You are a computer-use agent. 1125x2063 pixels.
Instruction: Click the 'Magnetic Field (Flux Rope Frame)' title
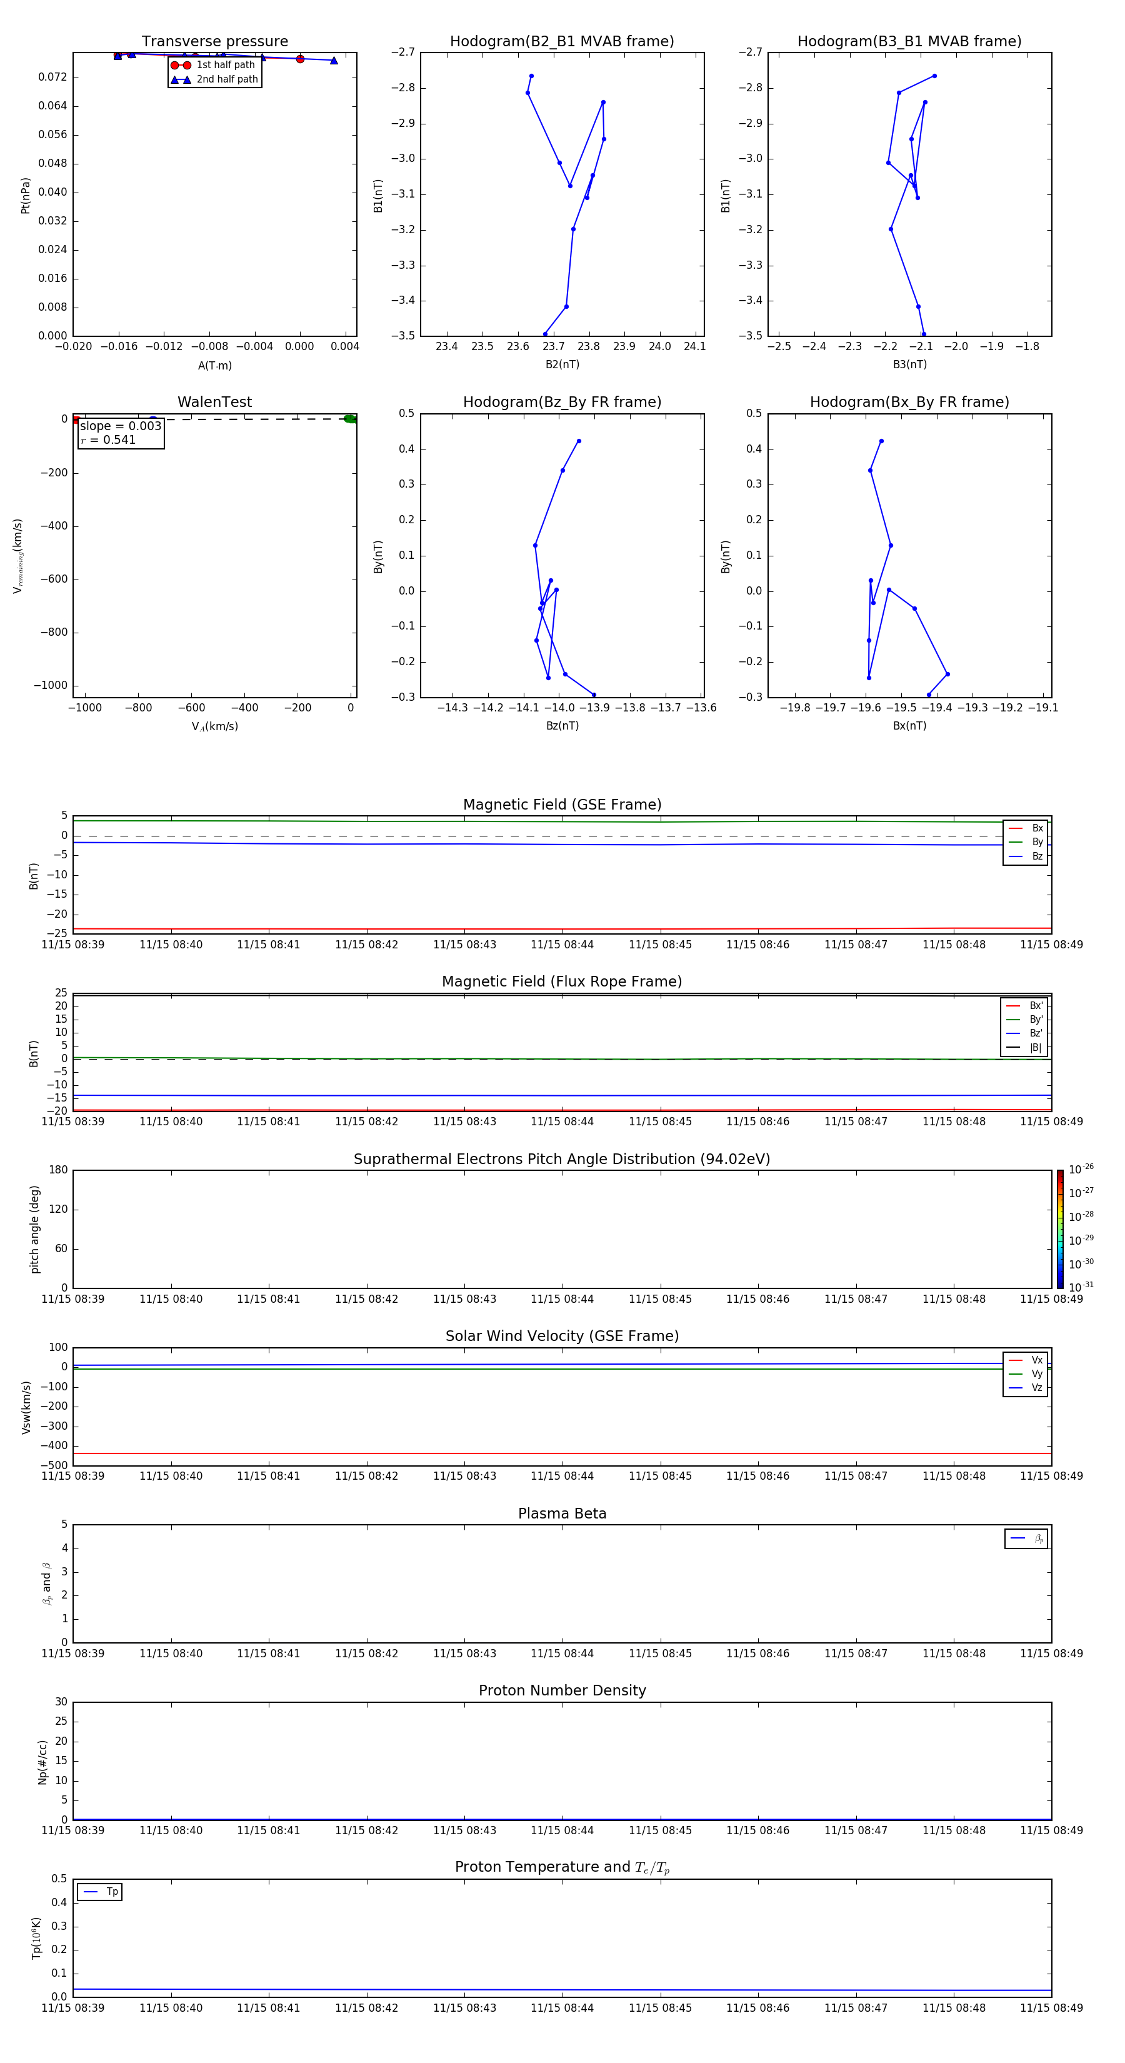point(562,982)
